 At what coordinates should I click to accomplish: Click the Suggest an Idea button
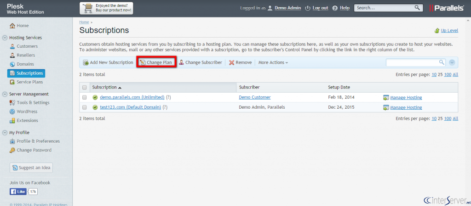tap(31, 168)
